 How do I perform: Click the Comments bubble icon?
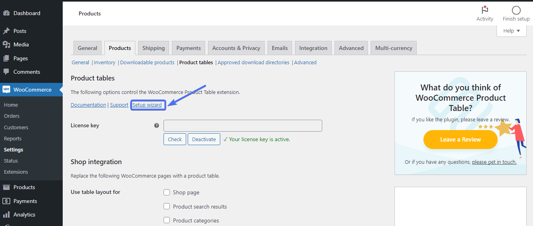pos(6,72)
